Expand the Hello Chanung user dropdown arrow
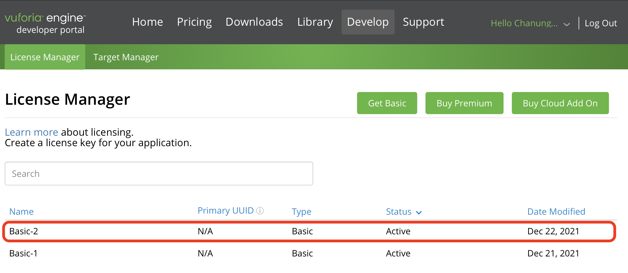Screen dimensions: 628x273 pos(567,24)
